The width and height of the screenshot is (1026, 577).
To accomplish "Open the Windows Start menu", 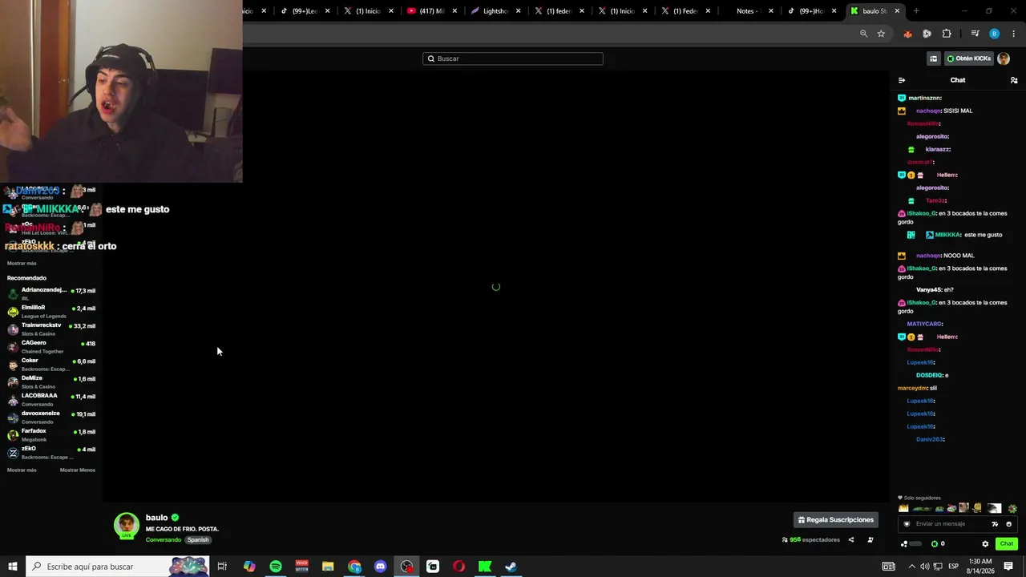I will click(x=13, y=567).
